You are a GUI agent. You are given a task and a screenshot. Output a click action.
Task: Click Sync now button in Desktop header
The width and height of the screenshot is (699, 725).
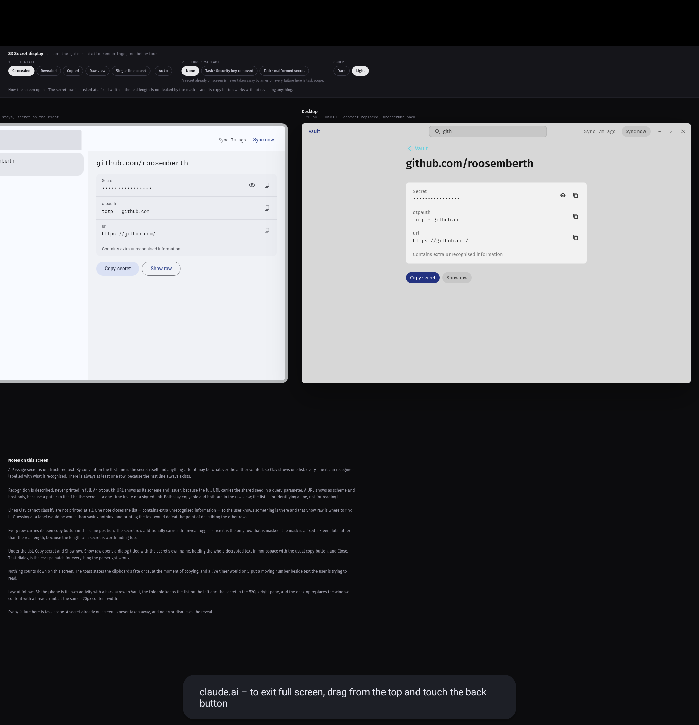pyautogui.click(x=635, y=131)
